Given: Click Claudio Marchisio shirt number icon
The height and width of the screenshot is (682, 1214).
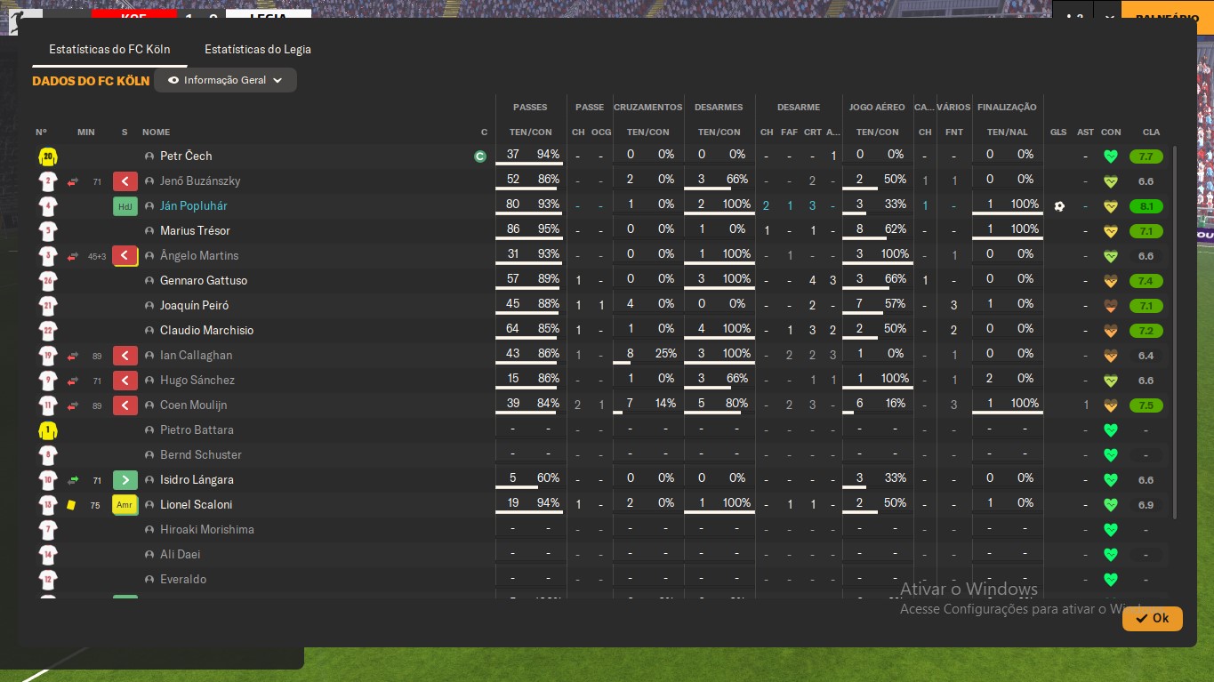Looking at the screenshot, I should pyautogui.click(x=48, y=331).
